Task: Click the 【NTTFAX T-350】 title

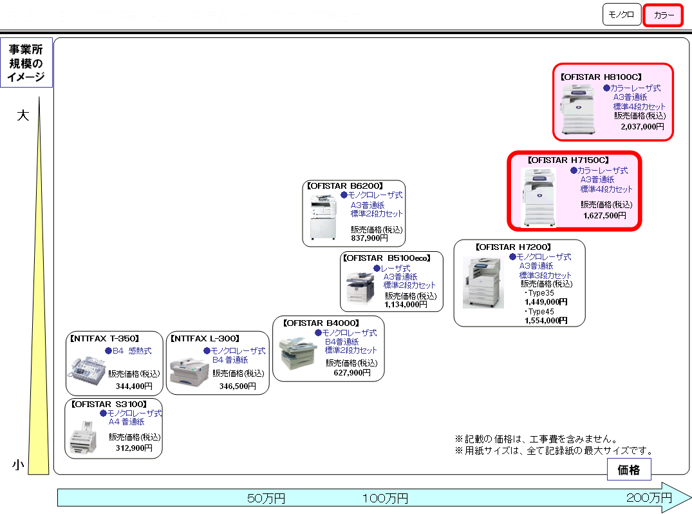Action: [x=104, y=338]
